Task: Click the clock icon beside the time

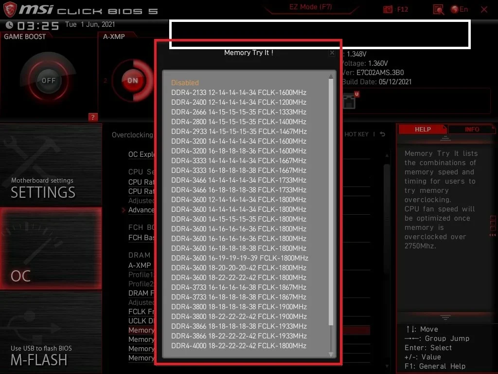Action: 9,25
